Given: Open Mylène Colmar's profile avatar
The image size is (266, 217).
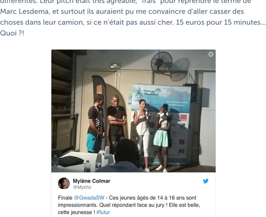Looking at the screenshot, I should tap(64, 183).
